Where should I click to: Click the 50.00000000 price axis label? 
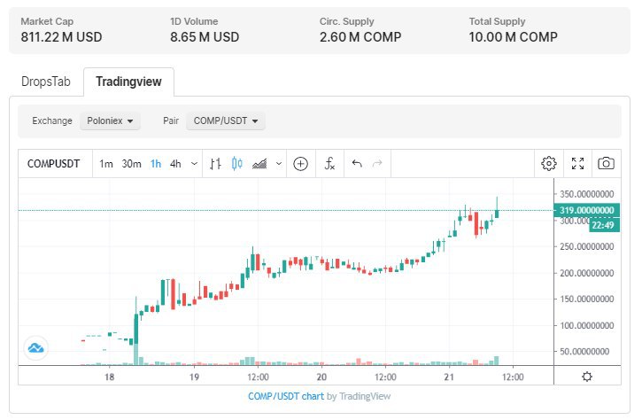tap(584, 352)
